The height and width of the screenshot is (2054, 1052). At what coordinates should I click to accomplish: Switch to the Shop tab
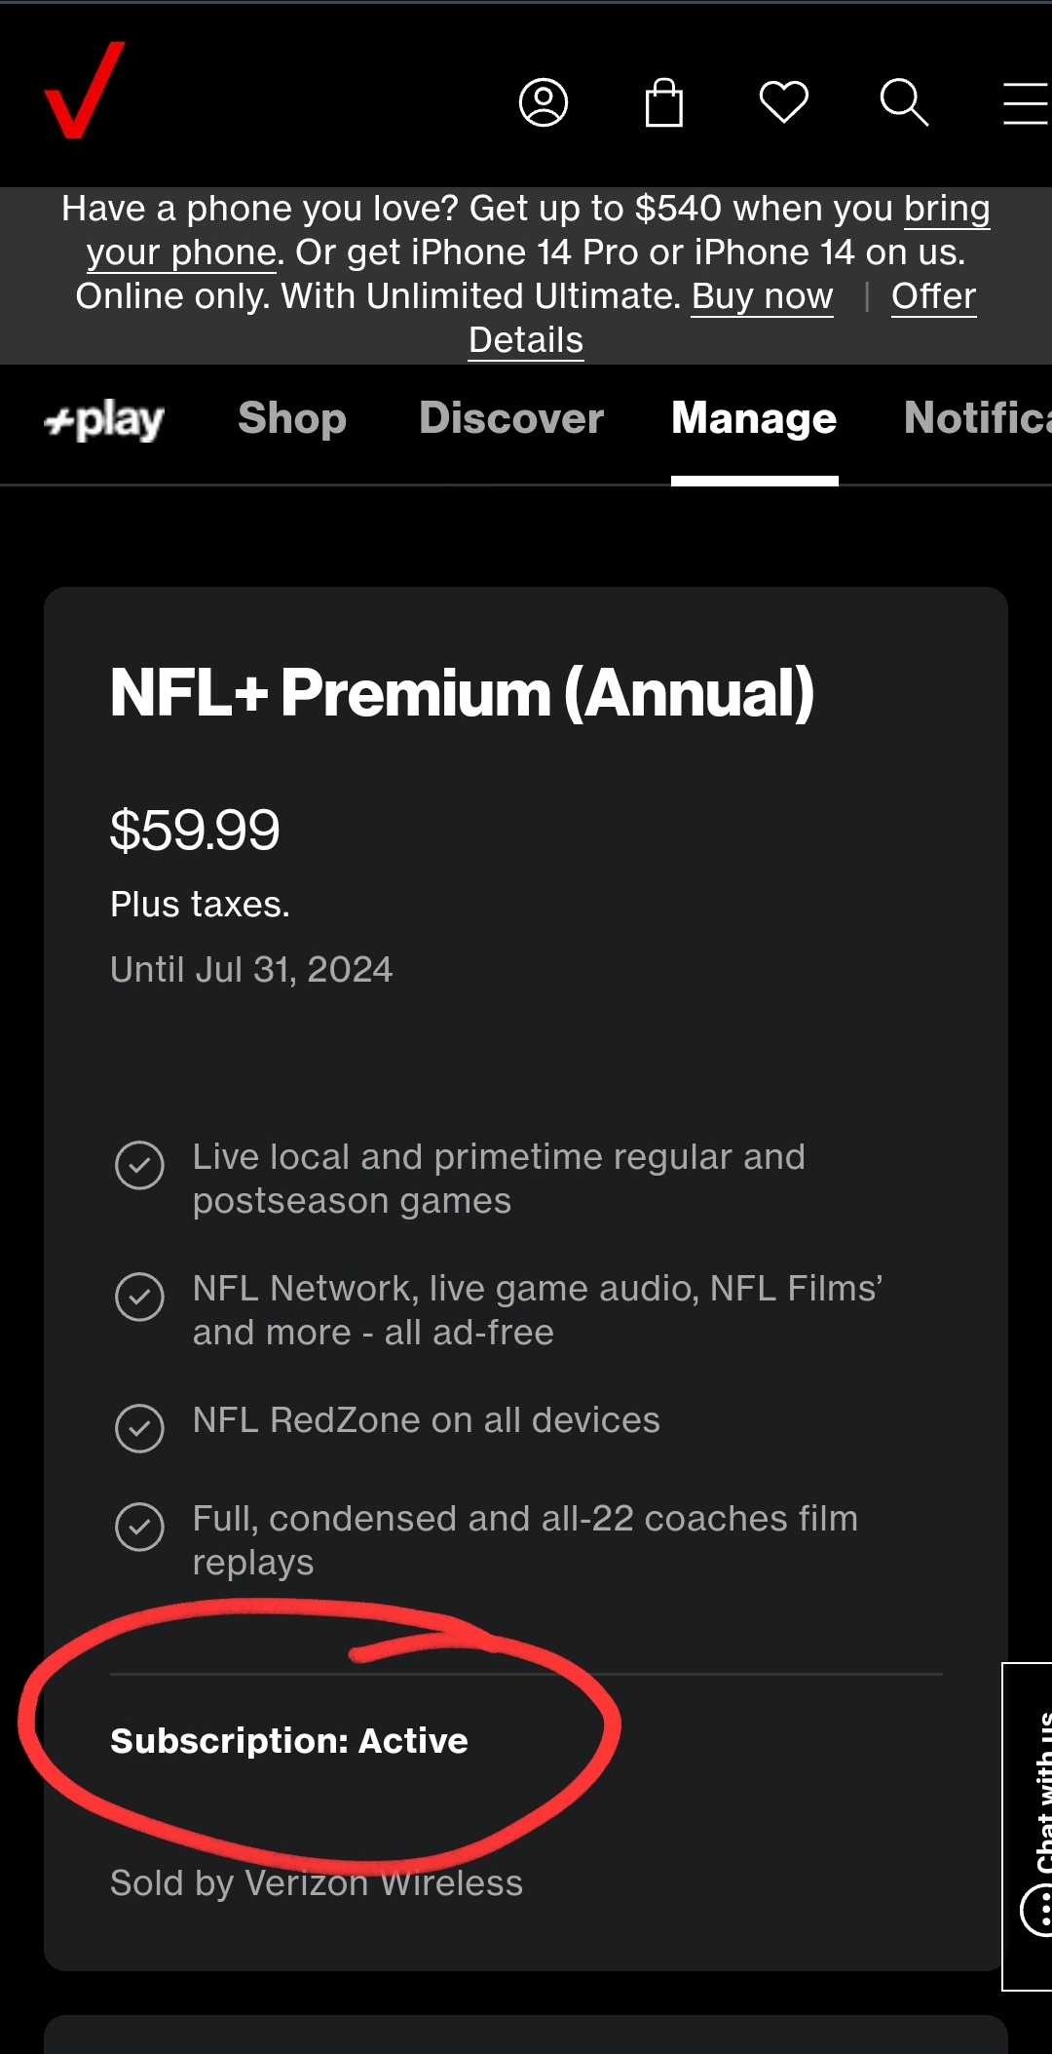click(292, 418)
